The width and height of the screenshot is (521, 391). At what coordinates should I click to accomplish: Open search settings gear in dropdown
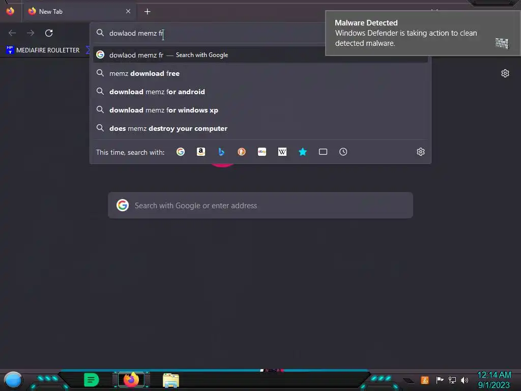[421, 152]
